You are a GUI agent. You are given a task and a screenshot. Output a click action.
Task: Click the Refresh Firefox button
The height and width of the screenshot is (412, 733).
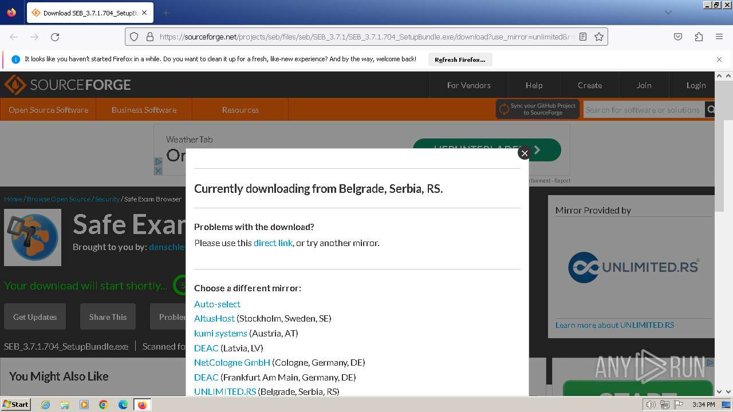point(460,60)
